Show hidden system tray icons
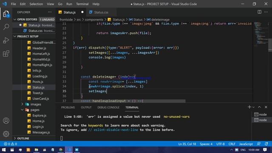 tap(231, 150)
